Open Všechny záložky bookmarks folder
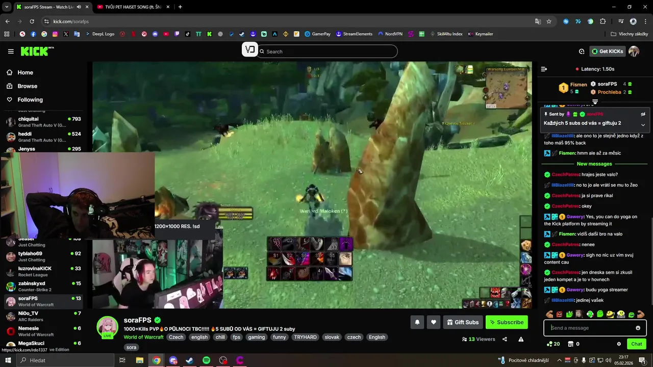This screenshot has height=367, width=653. coord(629,34)
